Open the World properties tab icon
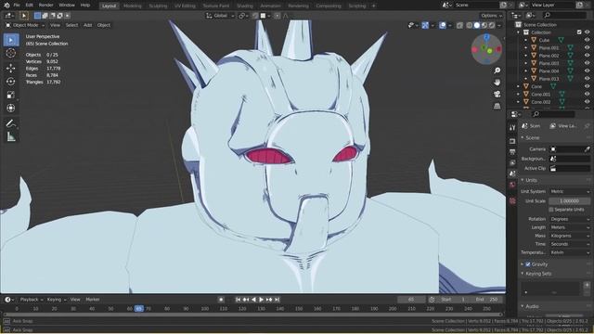 (512, 185)
